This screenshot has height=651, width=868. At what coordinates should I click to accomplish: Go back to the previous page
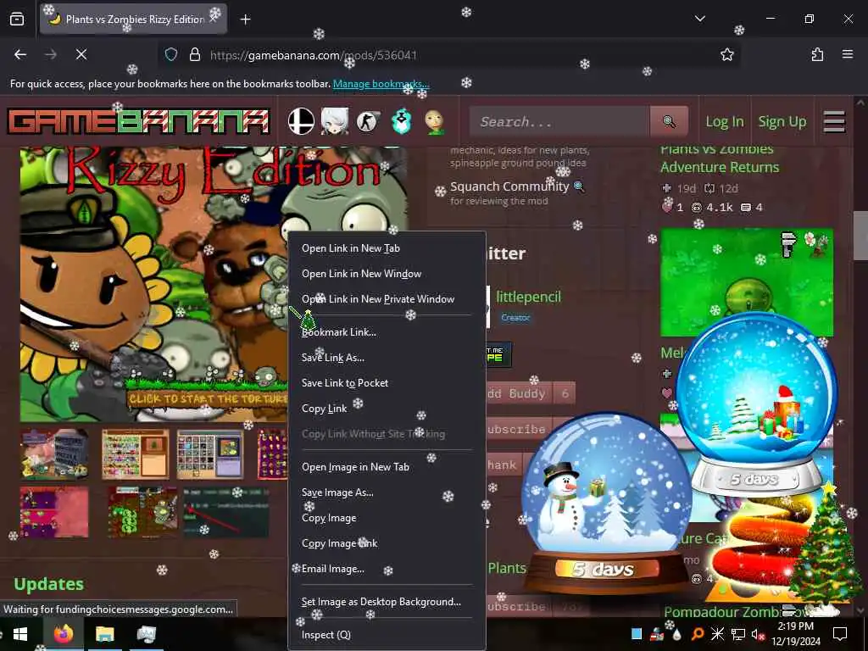20,54
